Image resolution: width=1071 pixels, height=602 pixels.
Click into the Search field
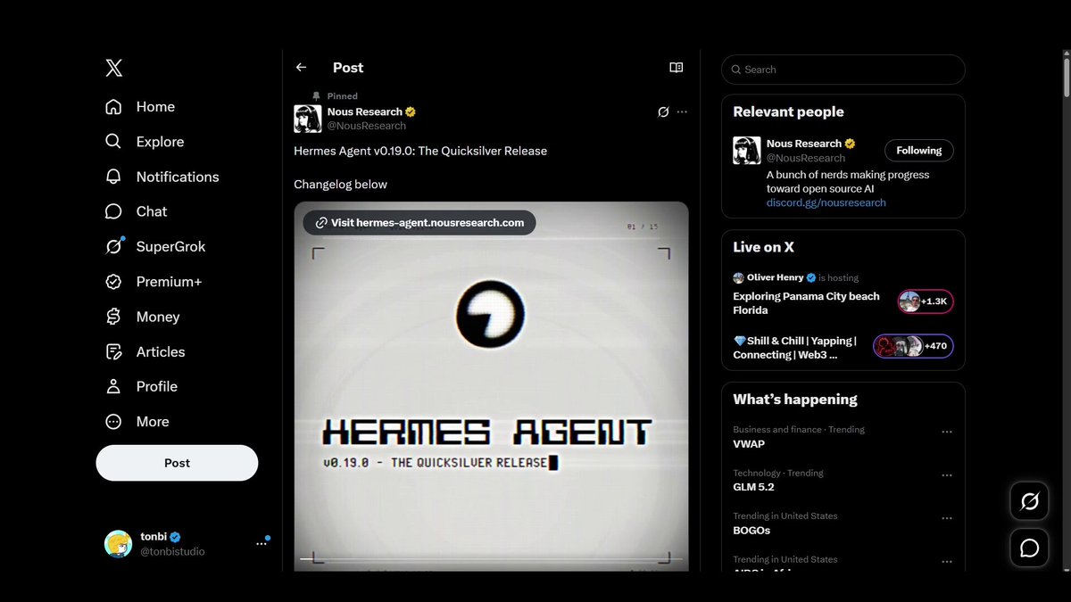(843, 70)
